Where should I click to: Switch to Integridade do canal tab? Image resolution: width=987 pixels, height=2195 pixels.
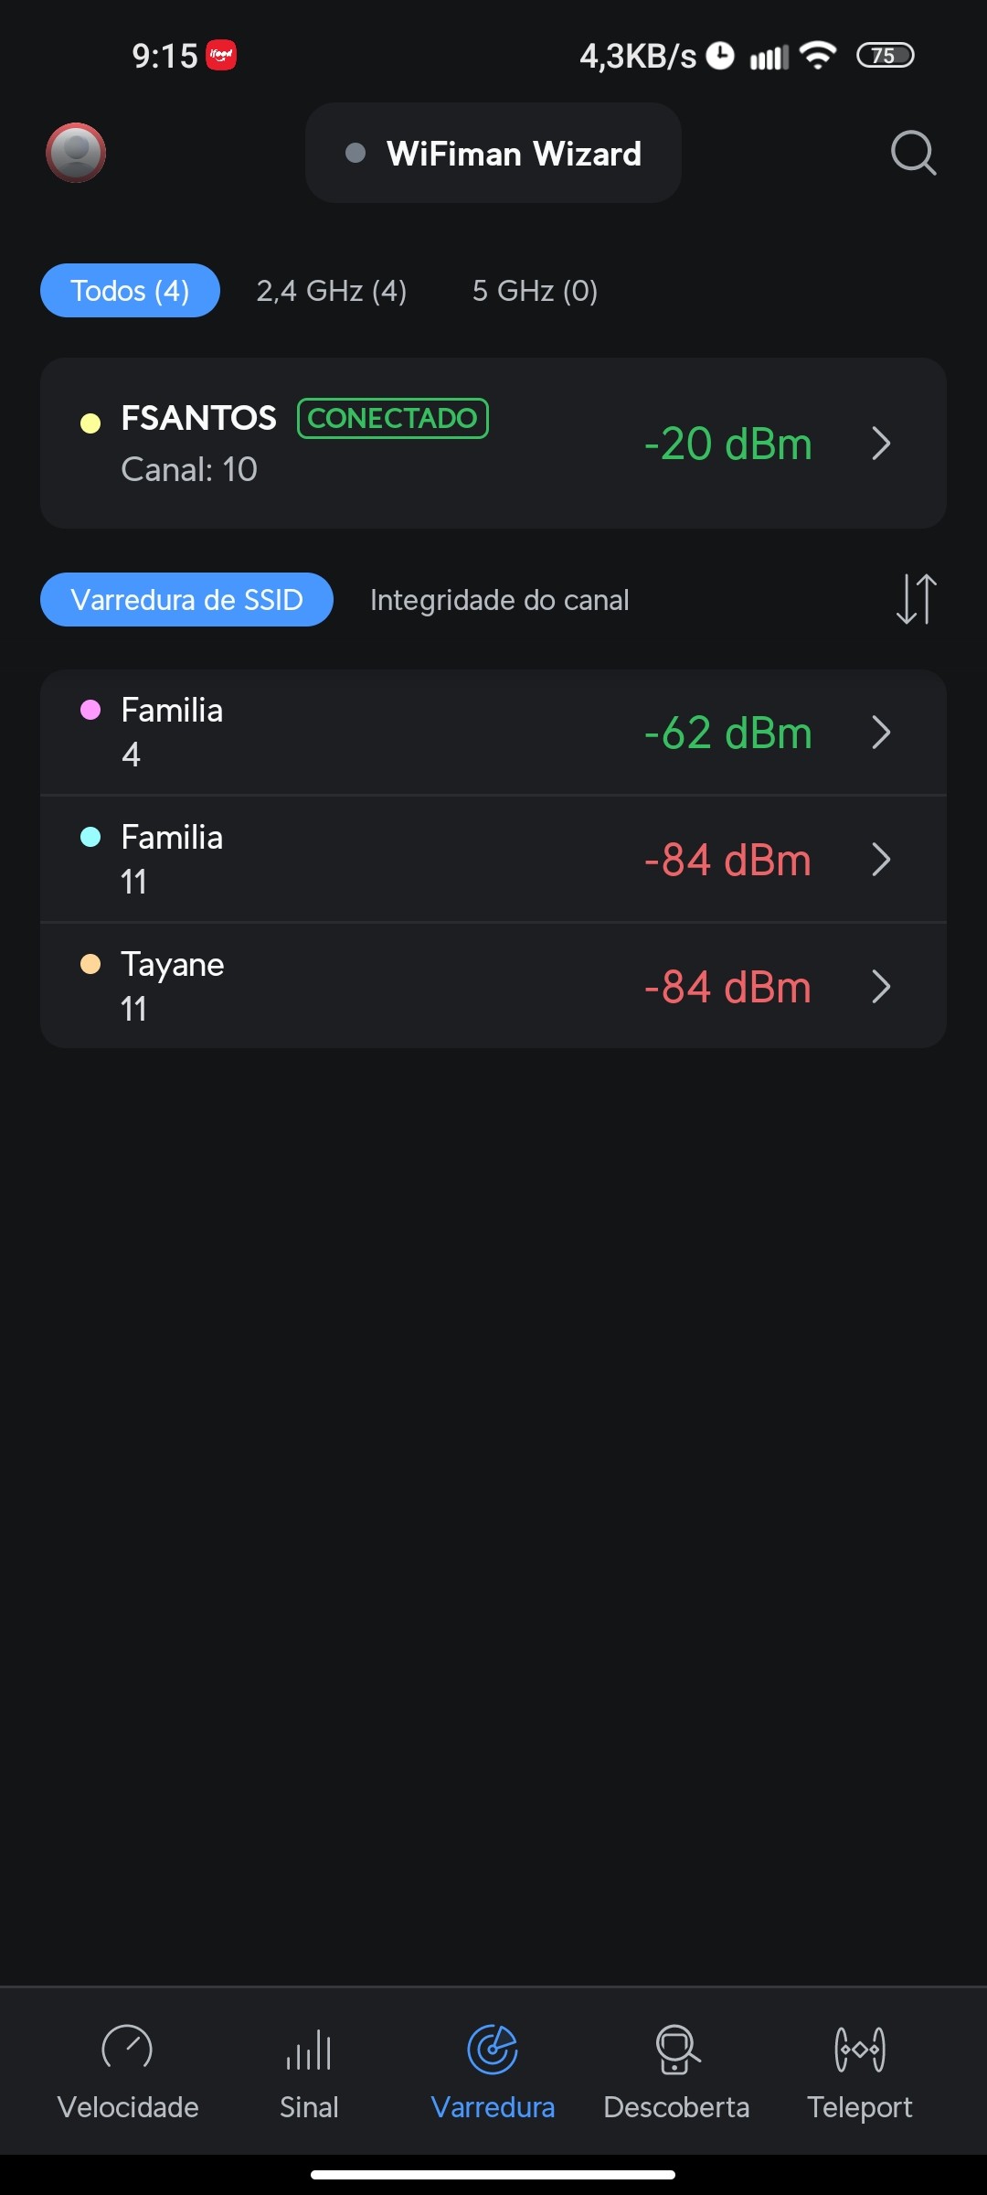pyautogui.click(x=499, y=600)
